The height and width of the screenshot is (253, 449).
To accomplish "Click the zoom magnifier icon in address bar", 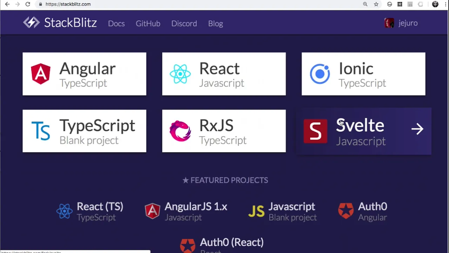I will click(365, 4).
